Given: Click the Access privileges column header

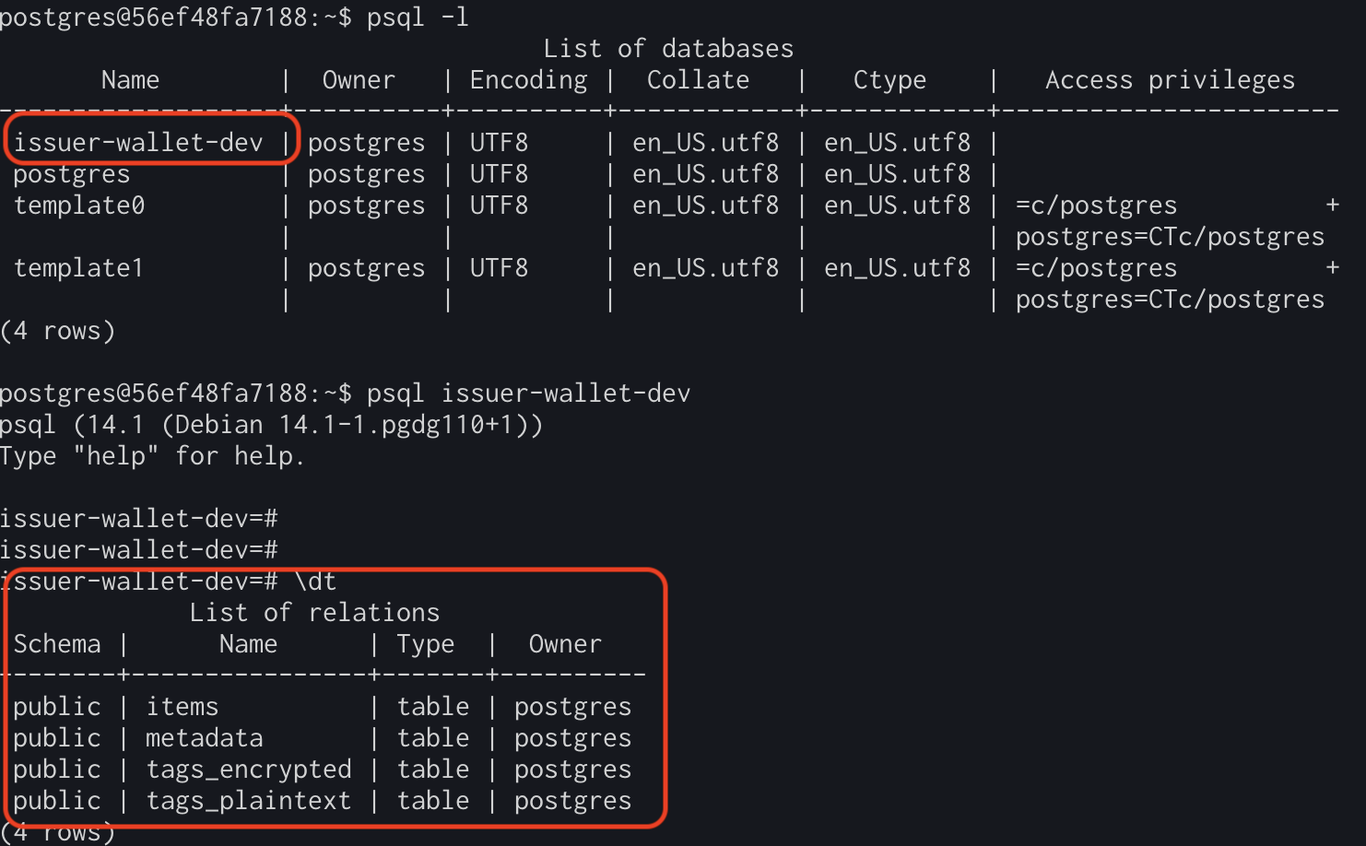Looking at the screenshot, I should [x=1170, y=80].
